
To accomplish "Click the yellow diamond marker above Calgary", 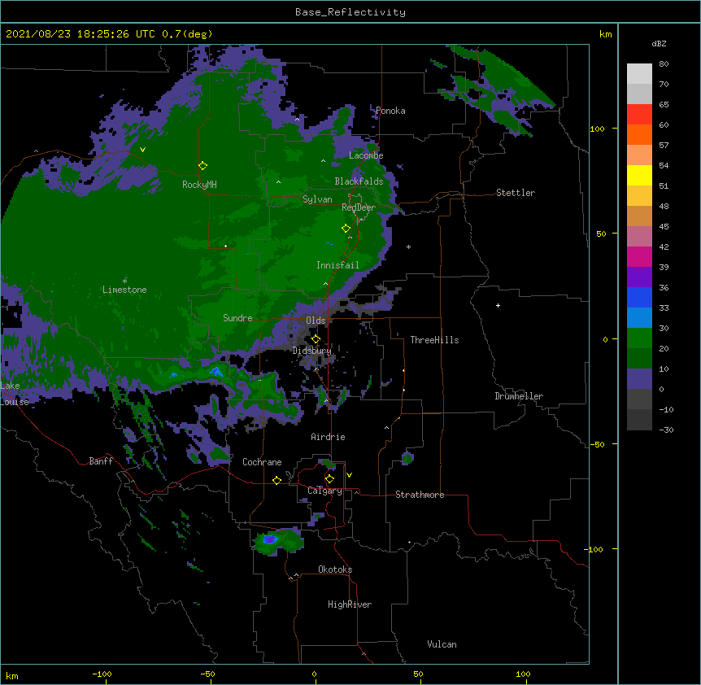I will pyautogui.click(x=329, y=479).
